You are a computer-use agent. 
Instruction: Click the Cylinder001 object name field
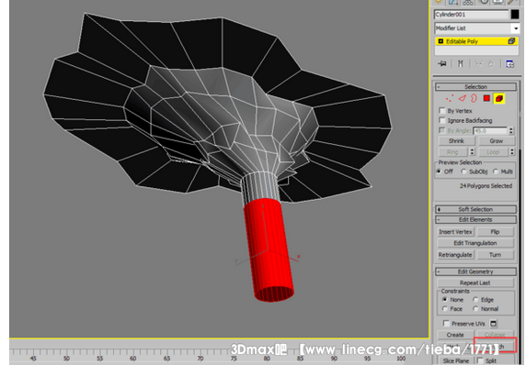pos(472,15)
